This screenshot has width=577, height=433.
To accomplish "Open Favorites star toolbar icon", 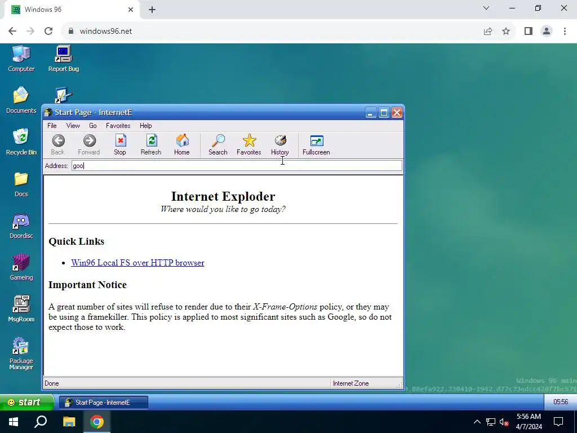I will tap(249, 144).
